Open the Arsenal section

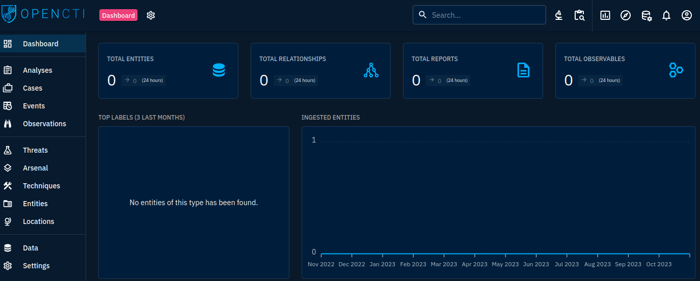(35, 168)
